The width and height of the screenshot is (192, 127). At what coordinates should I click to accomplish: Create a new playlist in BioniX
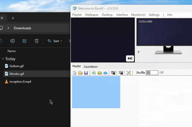(x=75, y=73)
